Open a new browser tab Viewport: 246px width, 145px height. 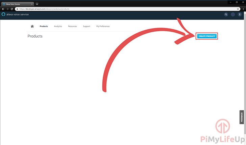[x=37, y=4]
